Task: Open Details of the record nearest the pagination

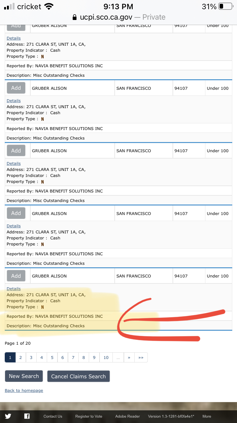Action: [x=14, y=289]
